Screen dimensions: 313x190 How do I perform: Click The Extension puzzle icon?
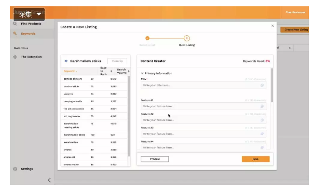pos(15,57)
